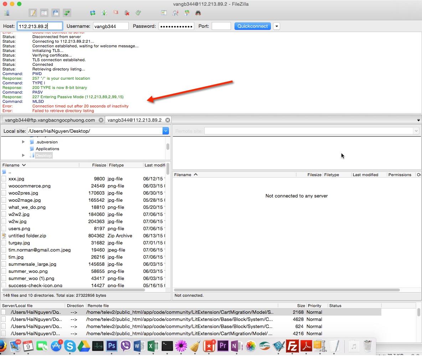Reconnect to the last used server
Viewport: 422px width, 359px height.
(x=138, y=12)
